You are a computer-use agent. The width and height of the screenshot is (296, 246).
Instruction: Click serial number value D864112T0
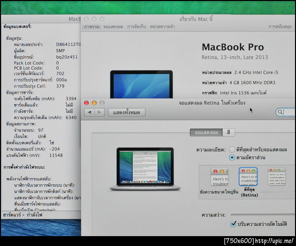69,44
